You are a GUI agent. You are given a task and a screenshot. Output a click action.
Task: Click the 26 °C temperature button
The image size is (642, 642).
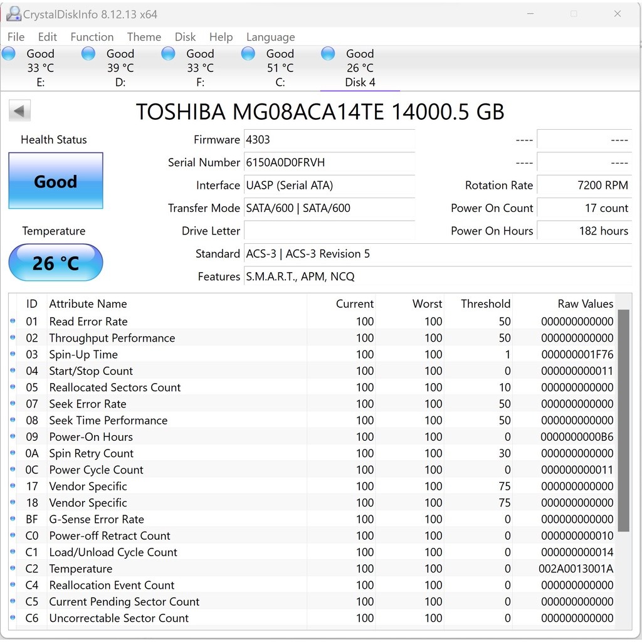click(x=56, y=263)
